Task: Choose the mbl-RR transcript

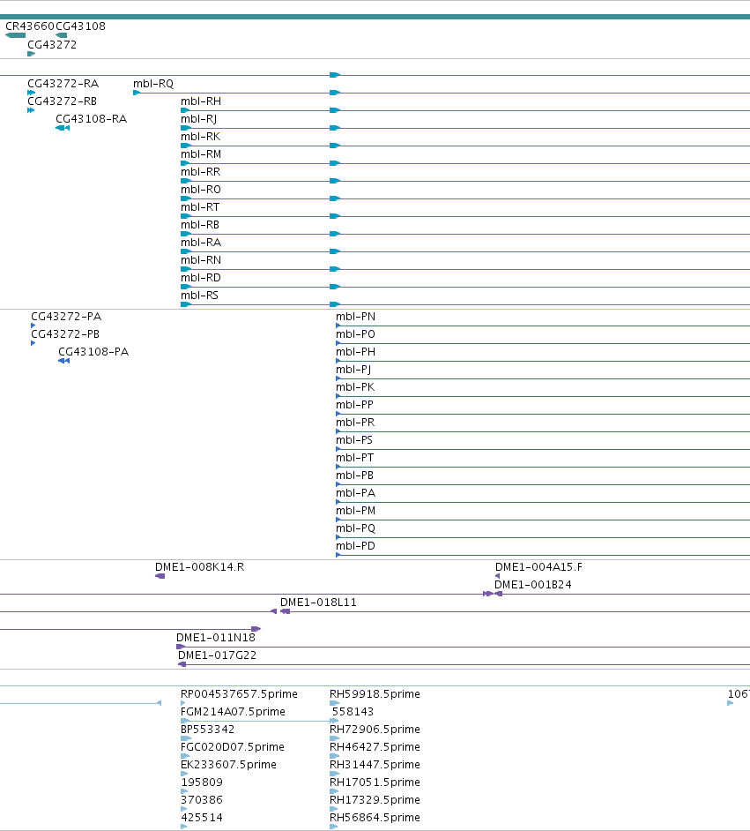Action: pyautogui.click(x=201, y=172)
